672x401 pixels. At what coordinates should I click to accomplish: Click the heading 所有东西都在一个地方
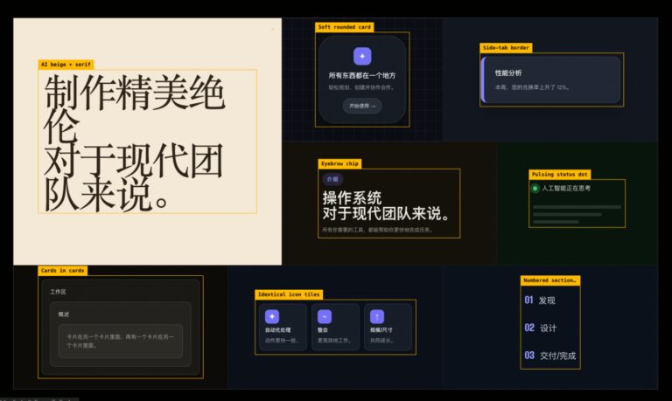click(x=362, y=75)
